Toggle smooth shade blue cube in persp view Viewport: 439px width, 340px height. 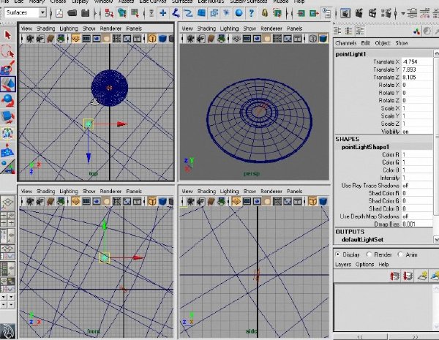(323, 38)
